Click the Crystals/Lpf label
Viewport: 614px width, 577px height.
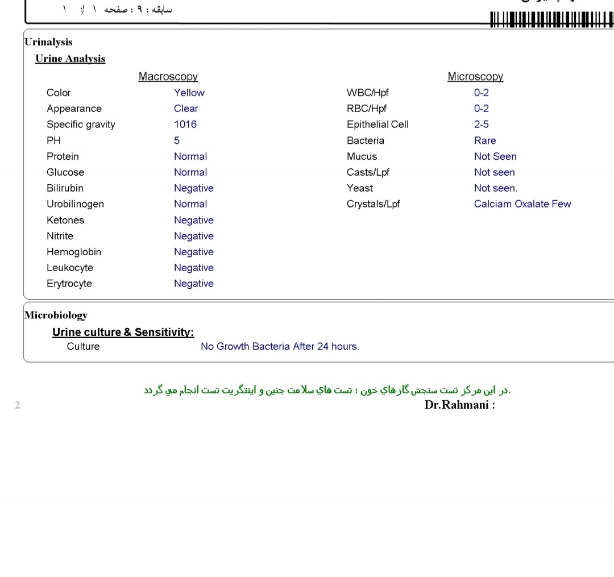[373, 204]
